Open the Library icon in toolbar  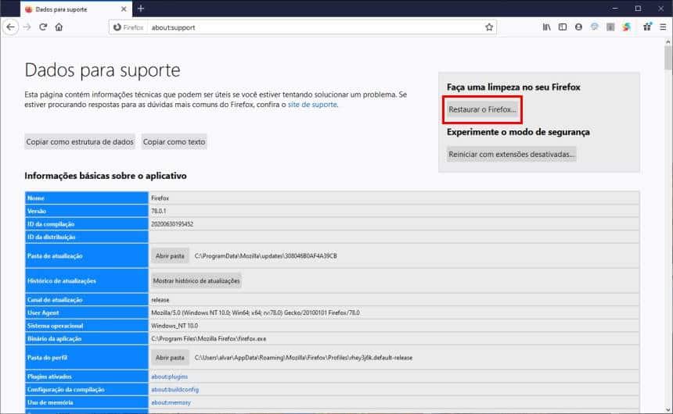point(546,27)
